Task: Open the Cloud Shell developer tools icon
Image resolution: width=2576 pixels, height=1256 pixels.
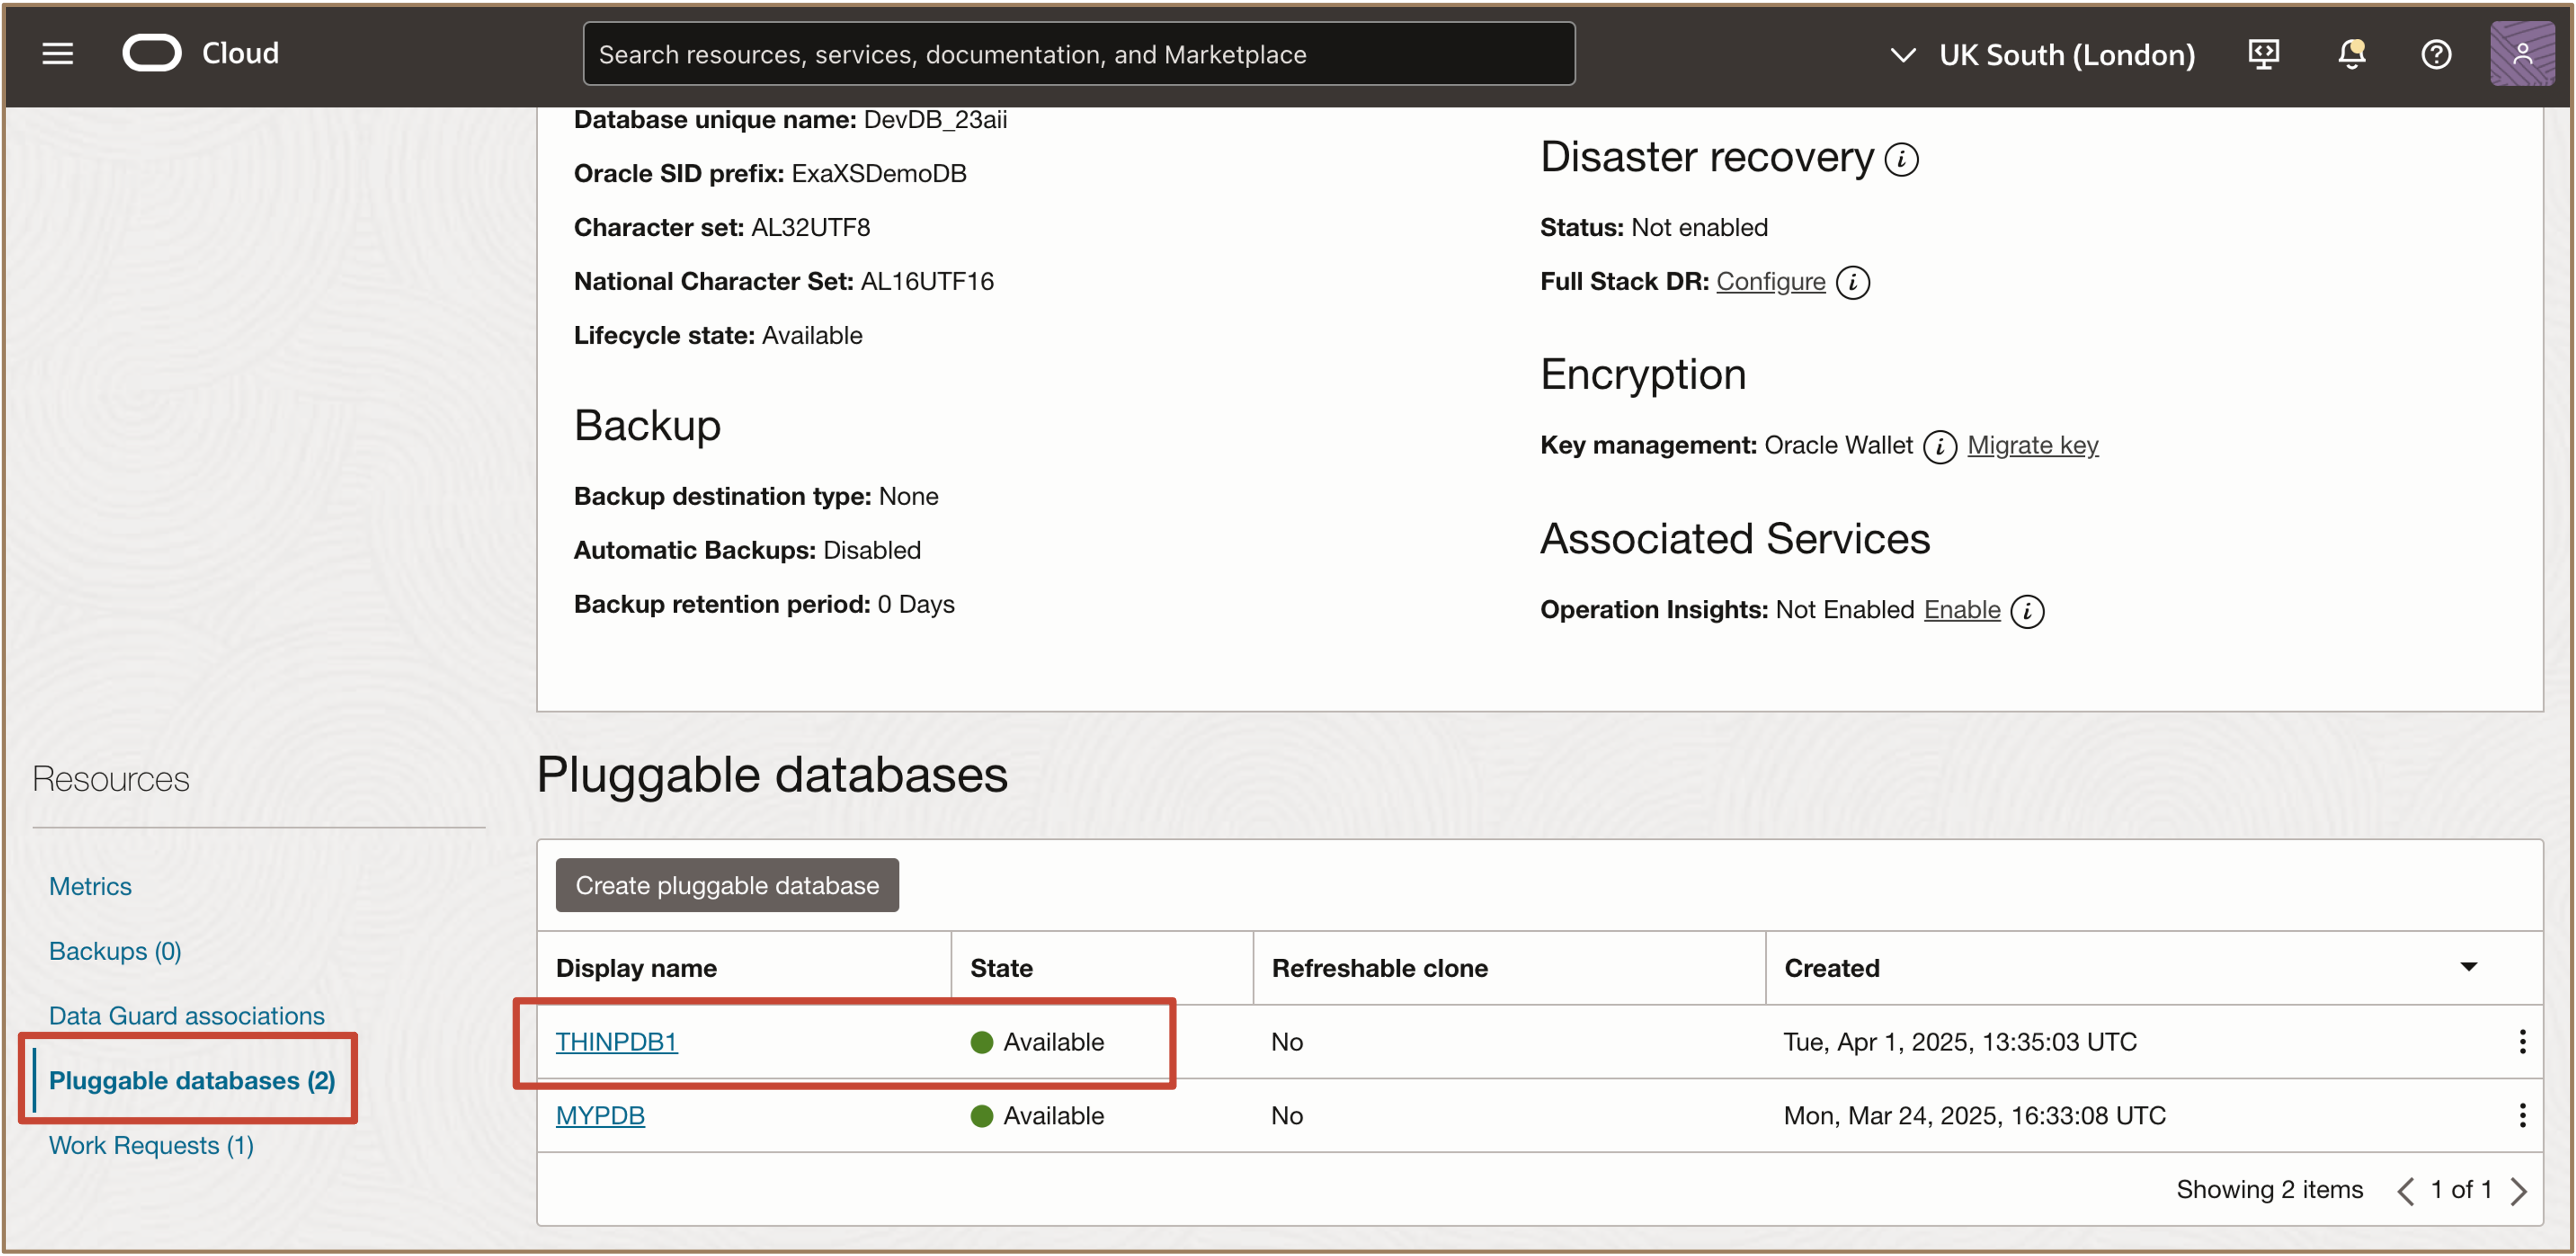Action: point(2263,54)
